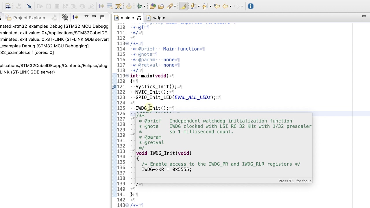Minimize the editor area
The image size is (370, 208).
tap(364, 16)
